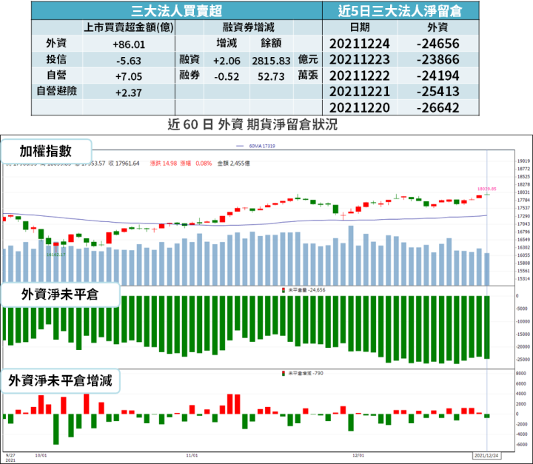Image resolution: width=533 pixels, height=464 pixels.
Task: Click the net position value -26642
Action: pos(438,108)
